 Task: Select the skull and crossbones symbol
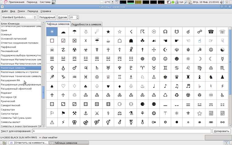[x=52, y=50]
